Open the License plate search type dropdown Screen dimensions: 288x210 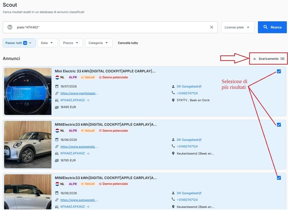coord(237,27)
